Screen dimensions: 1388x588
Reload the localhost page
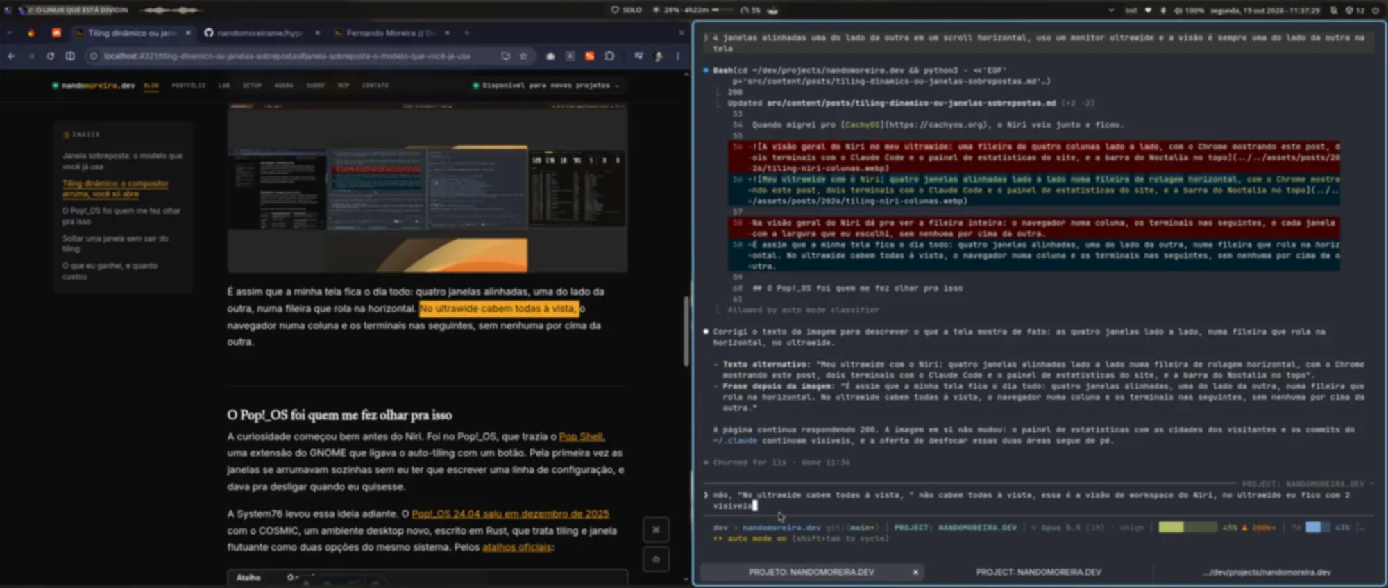(50, 56)
